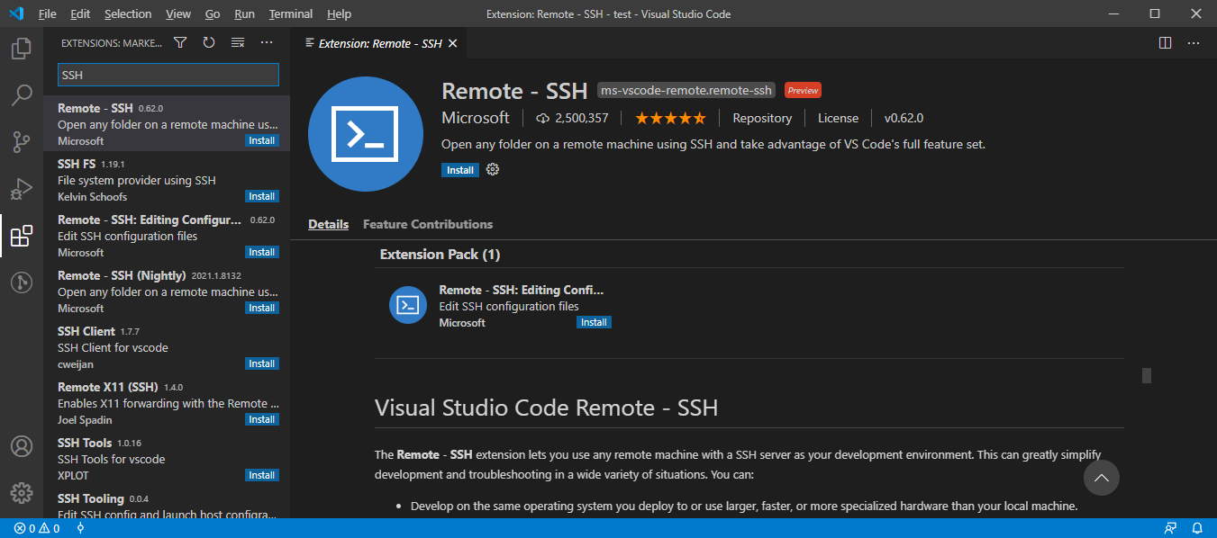This screenshot has height=538, width=1217.
Task: Install Remote X11 (SSH) extension
Action: (x=262, y=419)
